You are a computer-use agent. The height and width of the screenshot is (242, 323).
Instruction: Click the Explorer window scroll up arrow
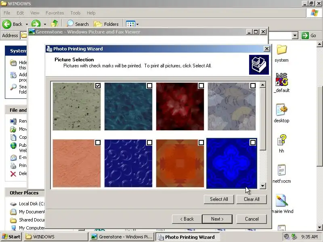tap(320, 44)
